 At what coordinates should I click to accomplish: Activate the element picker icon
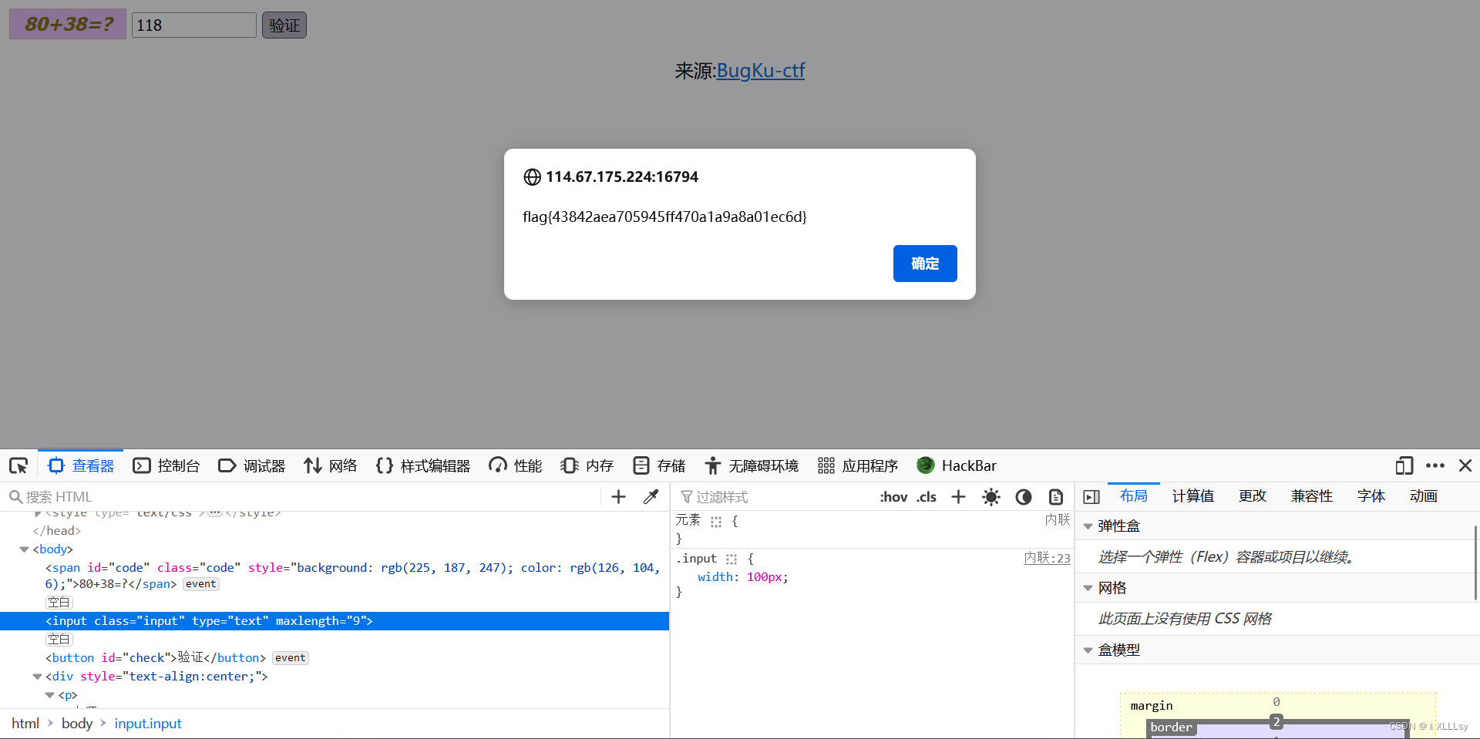[x=18, y=465]
